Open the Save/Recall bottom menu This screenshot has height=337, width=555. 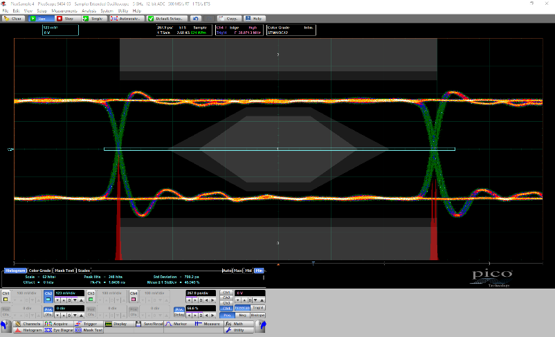(149, 324)
